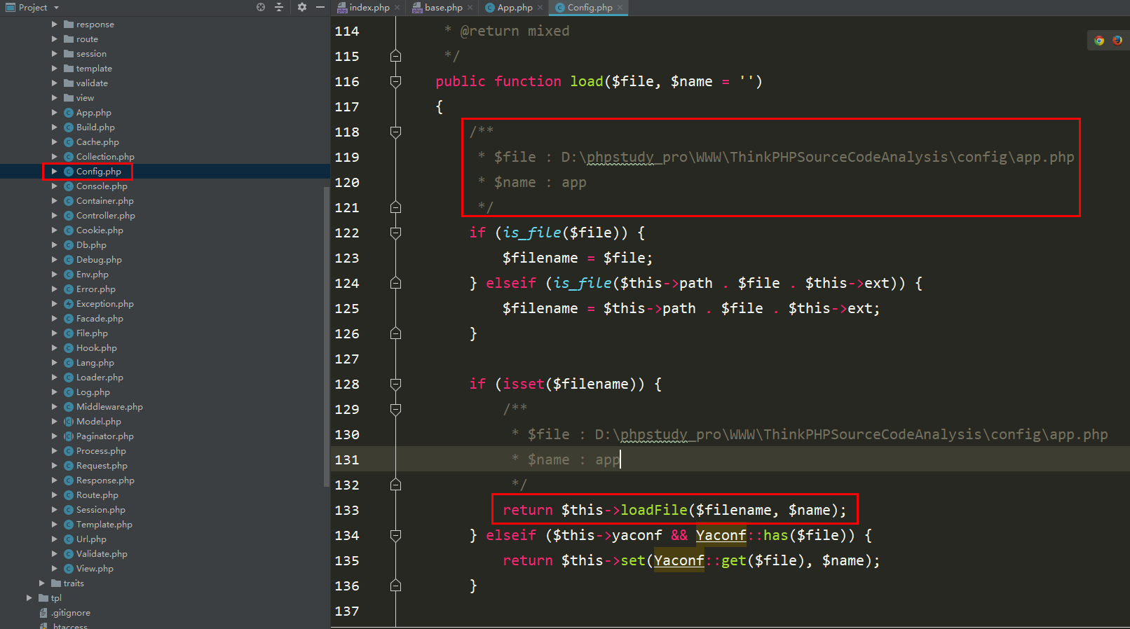This screenshot has height=629, width=1130.
Task: Fold the comment block at line 118
Action: [x=395, y=132]
